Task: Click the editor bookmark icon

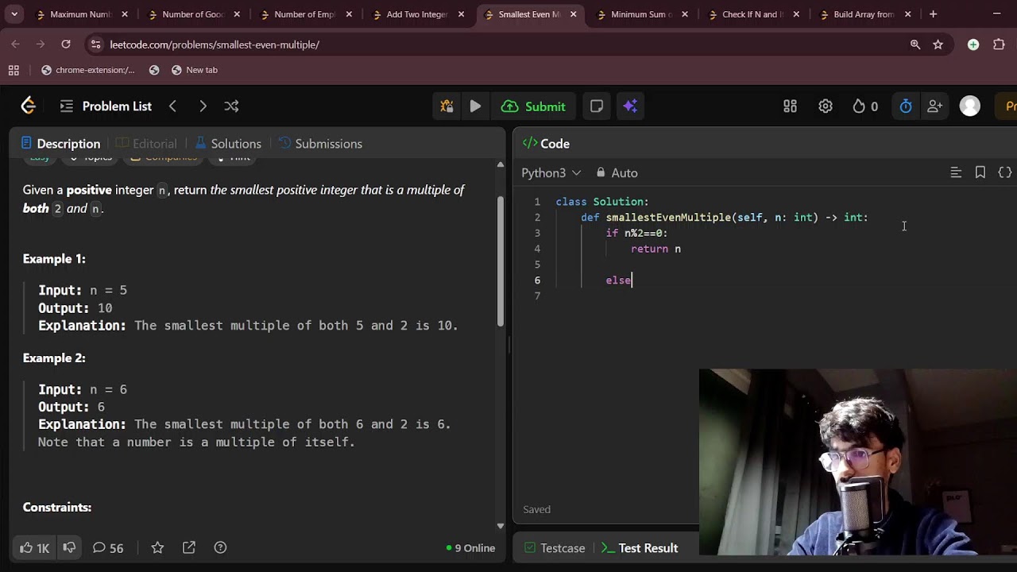Action: [x=980, y=172]
